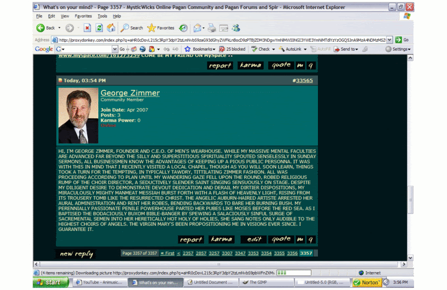
Task: Open the View menu
Action: pos(65,16)
